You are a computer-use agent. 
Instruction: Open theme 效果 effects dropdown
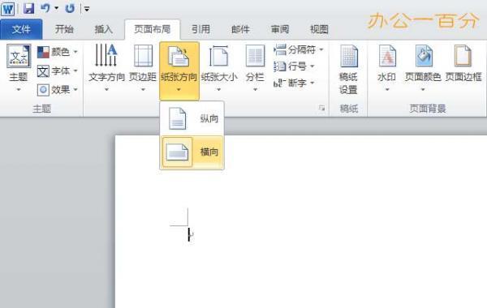click(57, 90)
